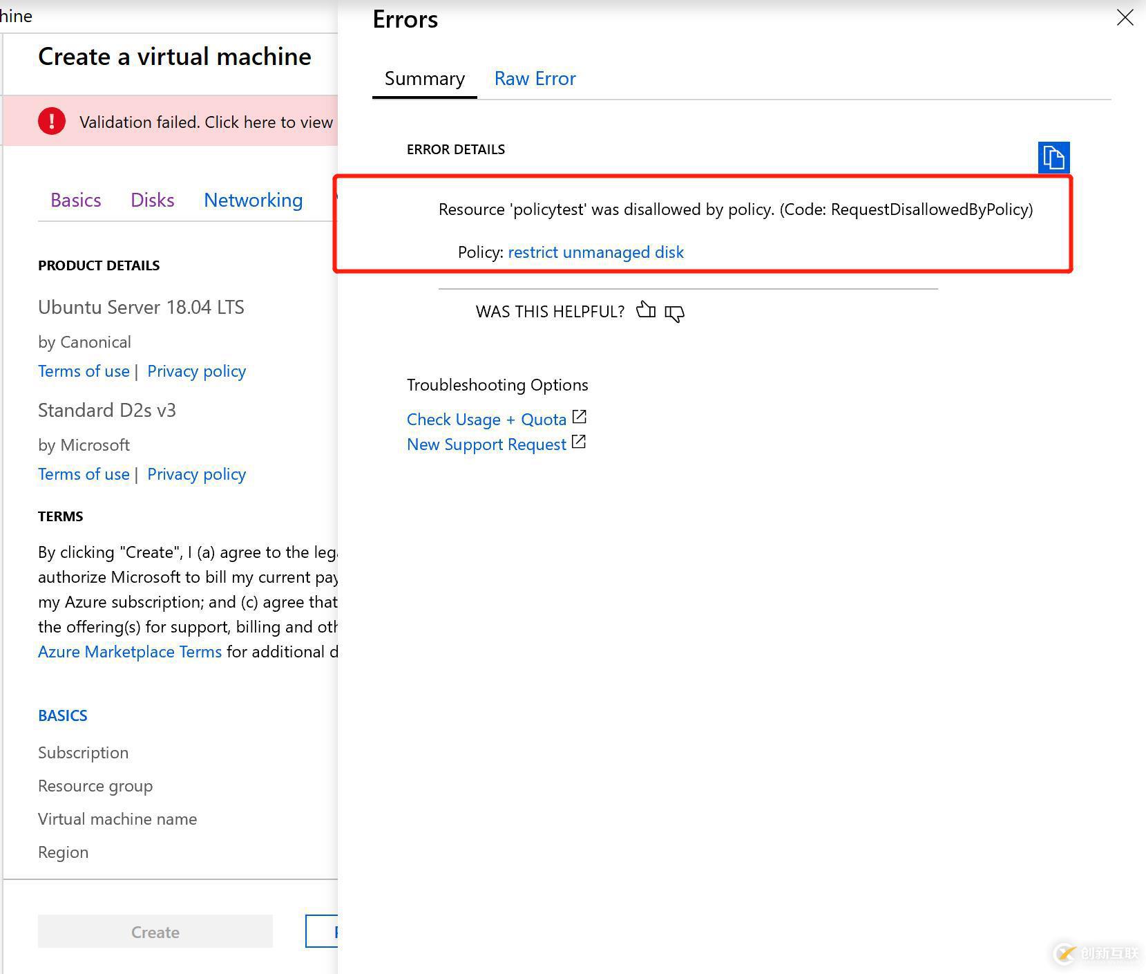Click the red validation error exclamation icon
This screenshot has height=974, width=1146.
click(x=51, y=120)
